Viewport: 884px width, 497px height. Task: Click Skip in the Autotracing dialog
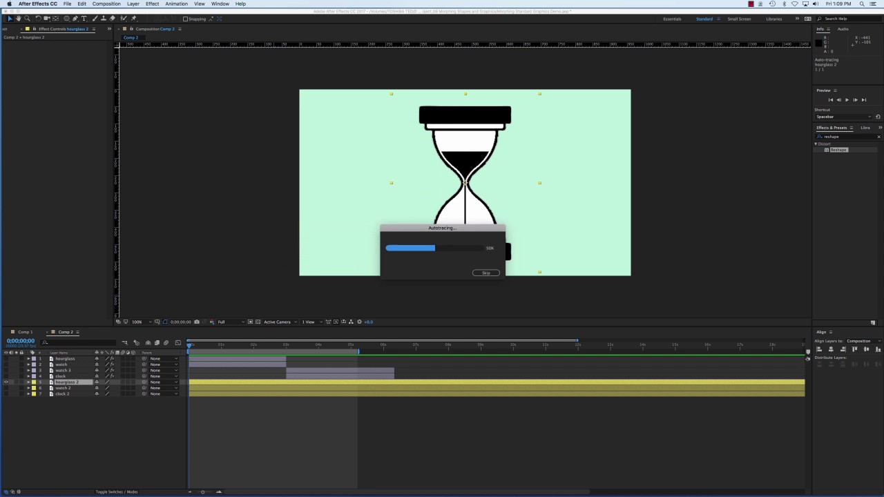[486, 273]
